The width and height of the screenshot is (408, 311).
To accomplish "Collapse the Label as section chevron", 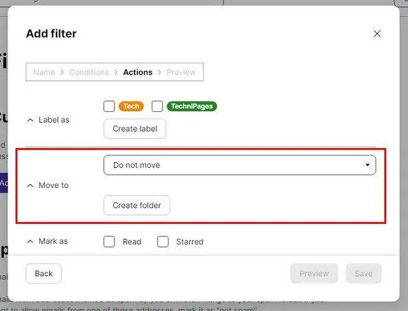I will click(x=30, y=120).
